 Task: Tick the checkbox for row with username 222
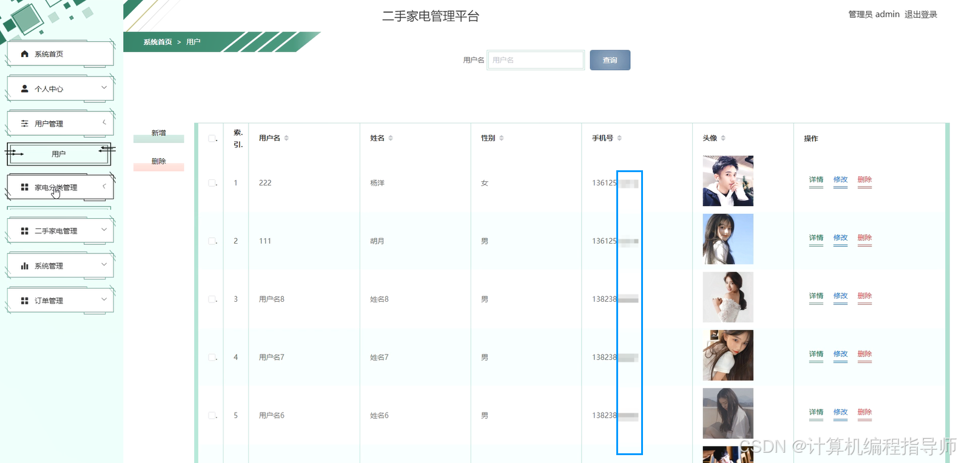point(212,182)
